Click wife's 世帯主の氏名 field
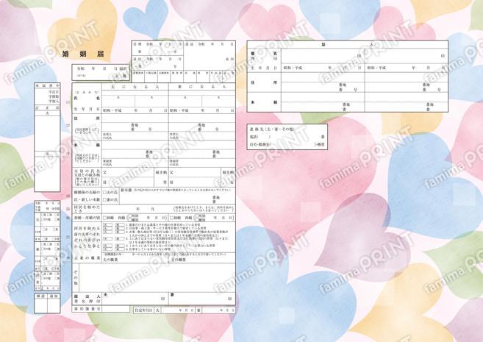 [x=202, y=136]
